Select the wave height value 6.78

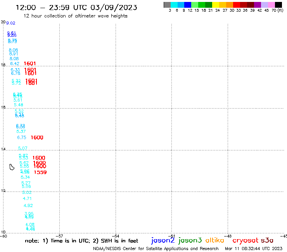point(16,73)
